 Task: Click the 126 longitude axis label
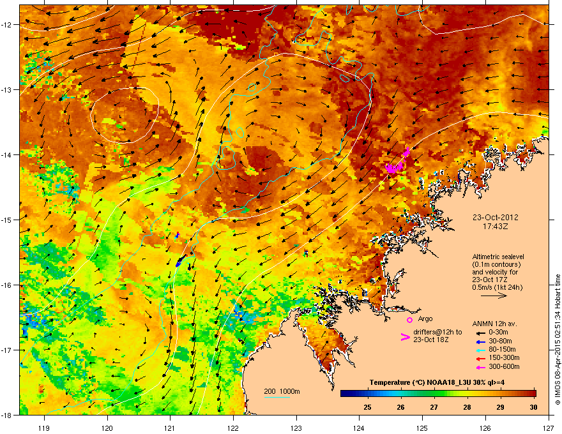point(485,428)
